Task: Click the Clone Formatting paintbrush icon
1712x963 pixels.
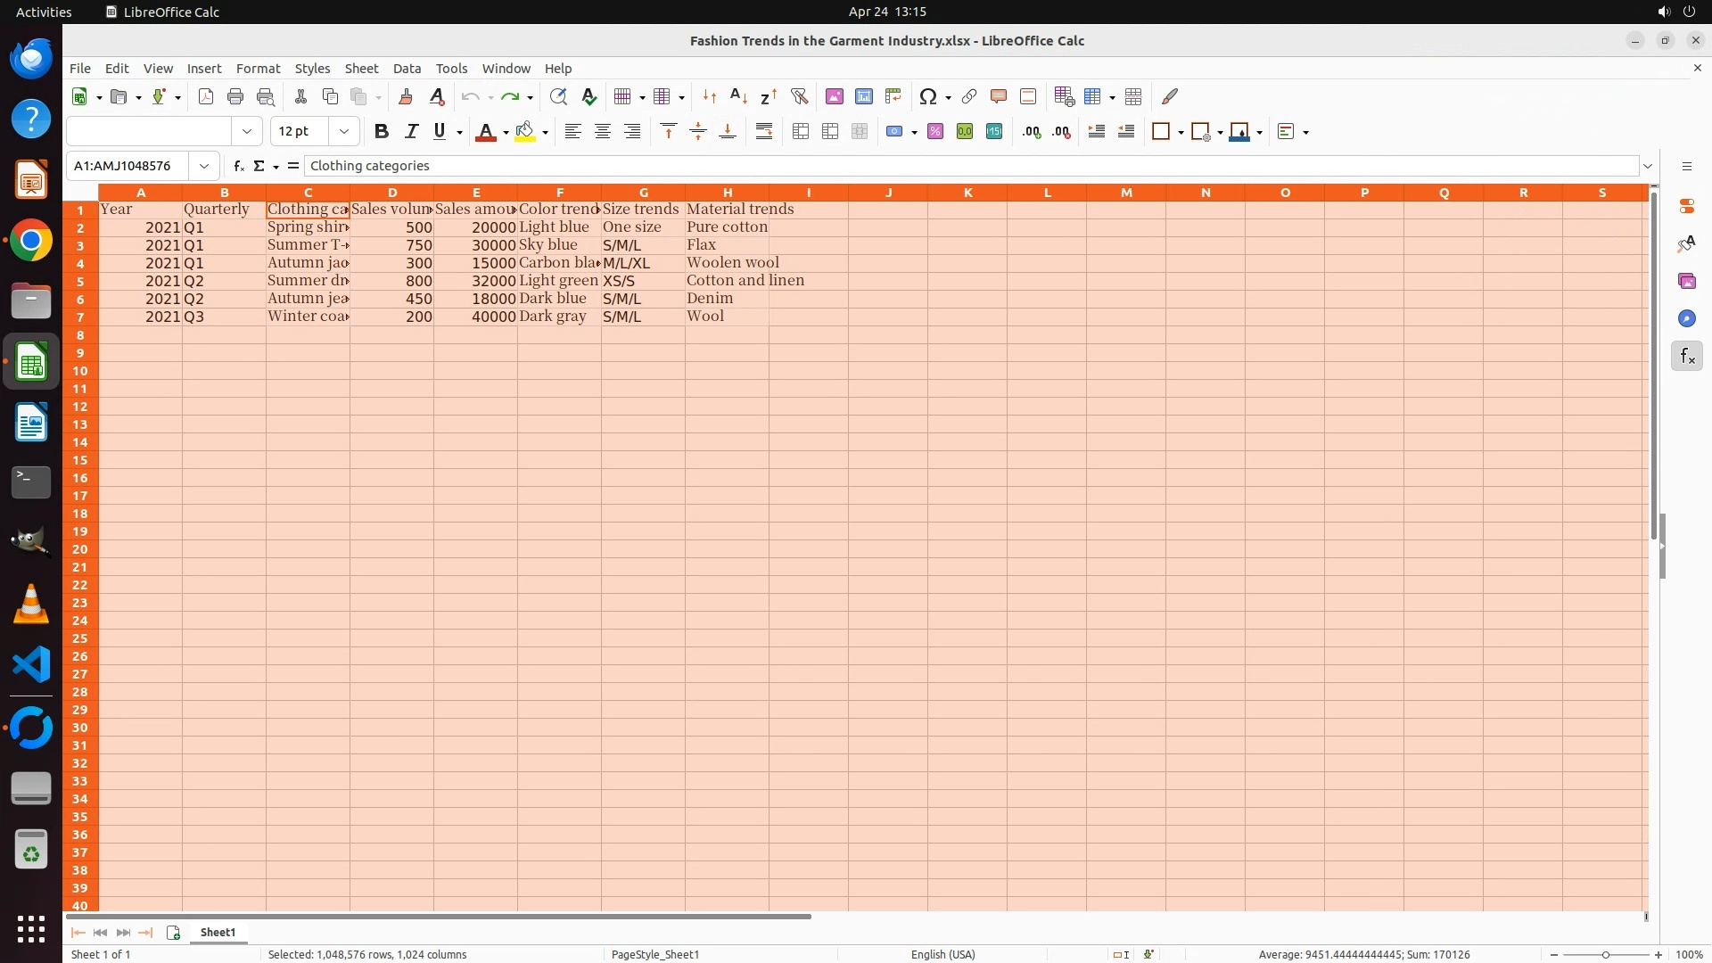Action: [x=406, y=96]
